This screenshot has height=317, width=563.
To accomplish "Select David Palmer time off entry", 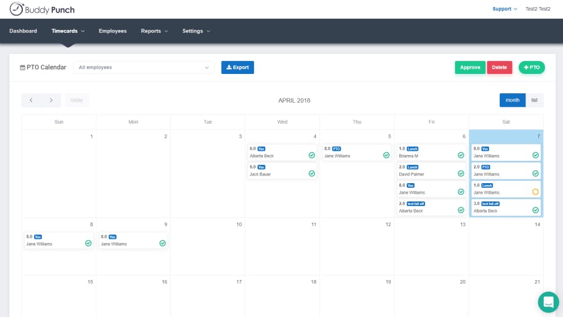I will coord(431,171).
